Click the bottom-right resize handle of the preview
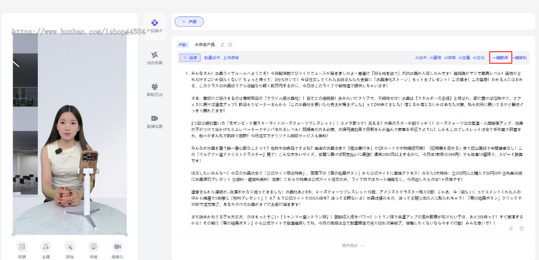The height and width of the screenshot is (260, 539). 127,234
